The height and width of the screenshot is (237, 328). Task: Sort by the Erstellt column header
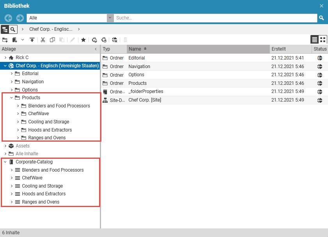pyautogui.click(x=278, y=49)
